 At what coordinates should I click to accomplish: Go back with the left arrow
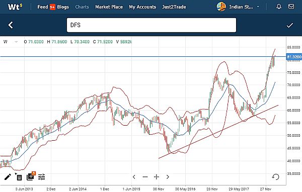(11, 25)
